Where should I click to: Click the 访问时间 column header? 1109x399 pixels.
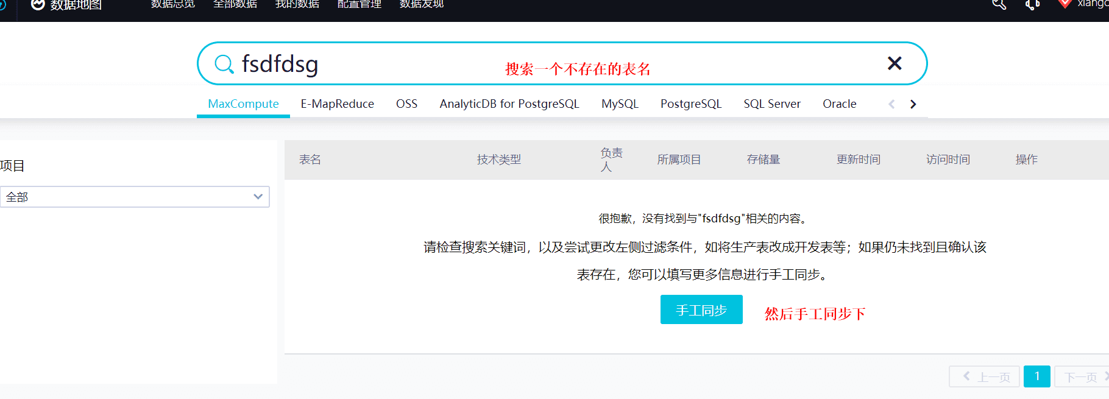coord(948,160)
